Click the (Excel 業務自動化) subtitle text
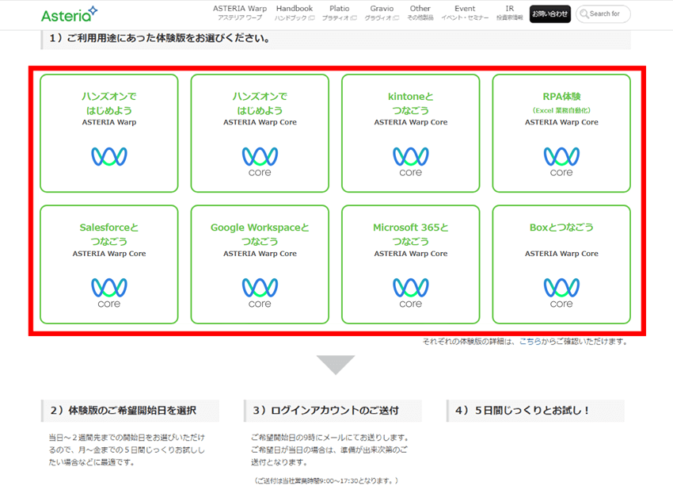This screenshot has height=486, width=673. point(561,110)
